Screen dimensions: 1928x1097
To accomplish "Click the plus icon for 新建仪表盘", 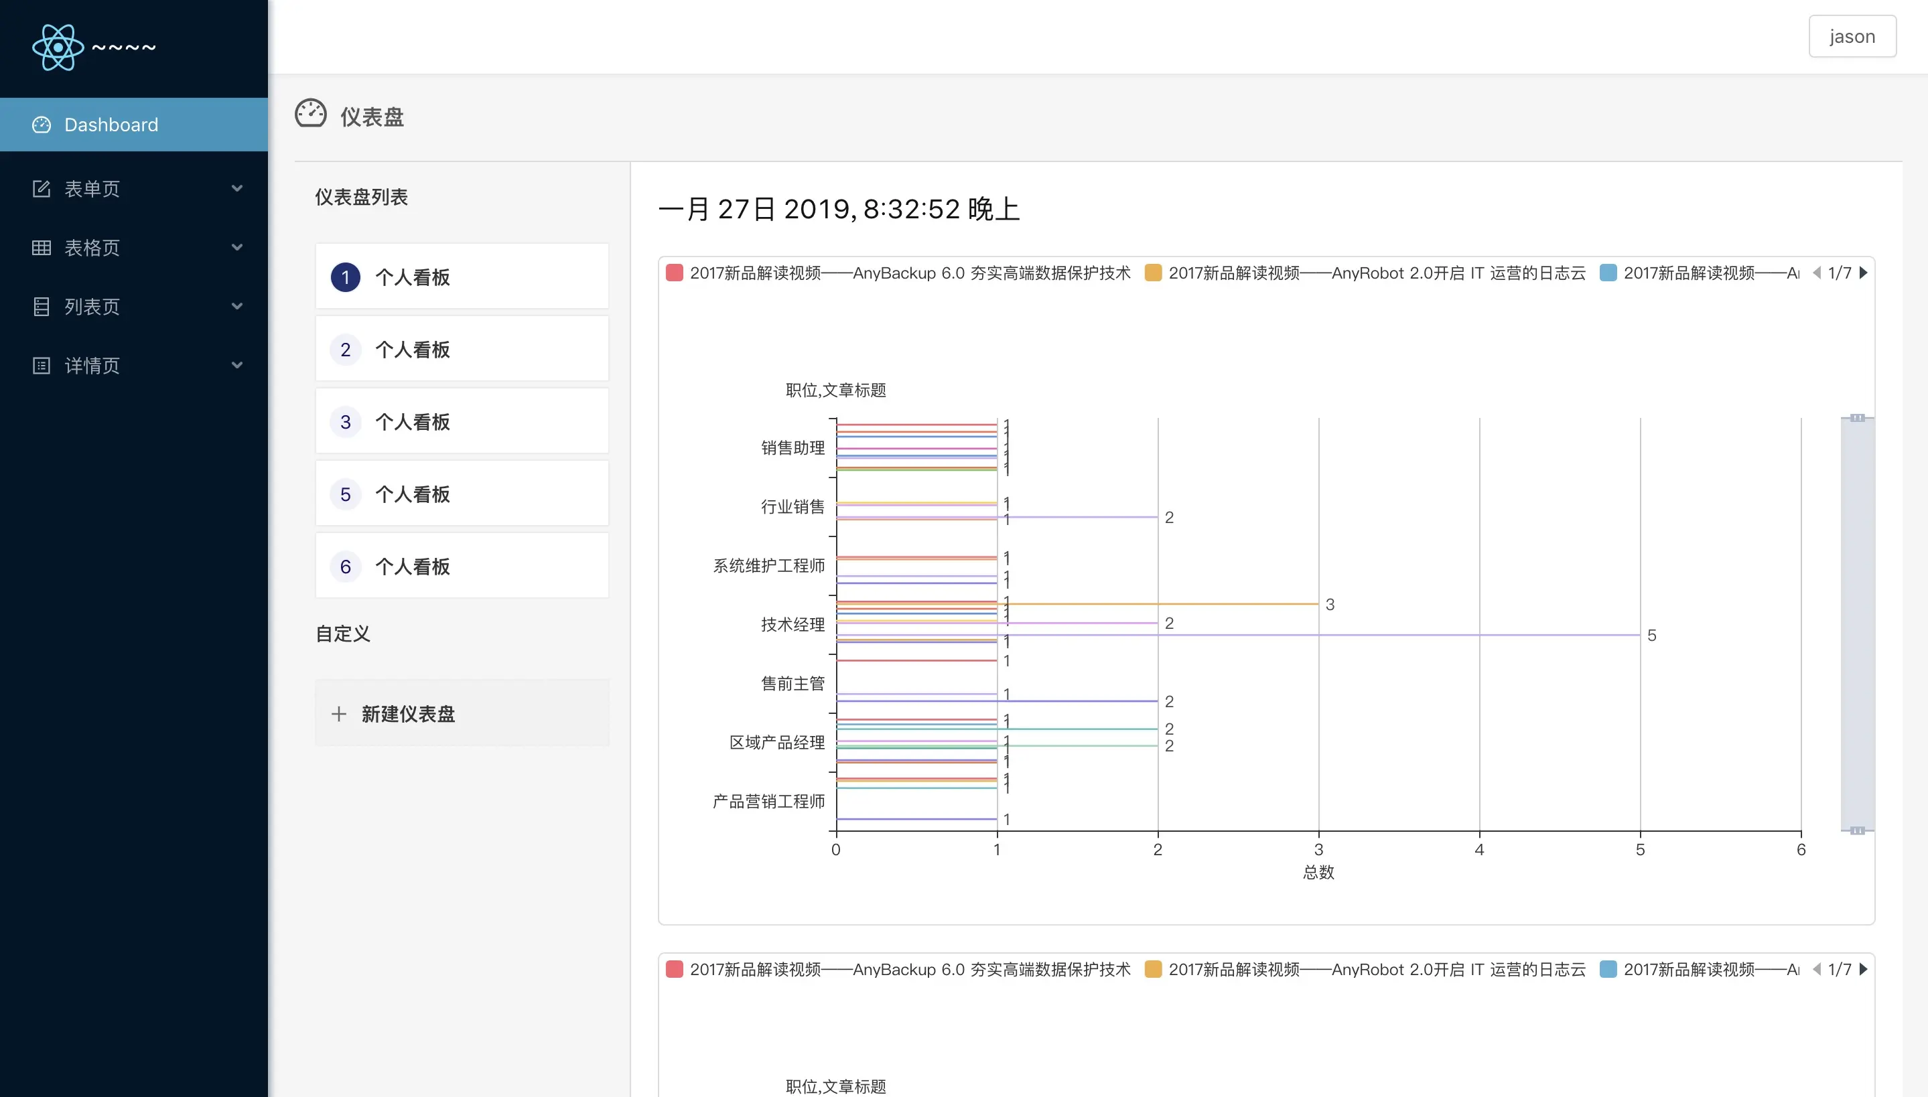I will pyautogui.click(x=339, y=714).
